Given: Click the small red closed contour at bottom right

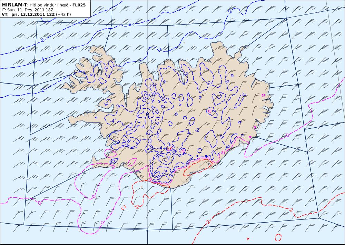Looking at the screenshot, I should (278, 237).
